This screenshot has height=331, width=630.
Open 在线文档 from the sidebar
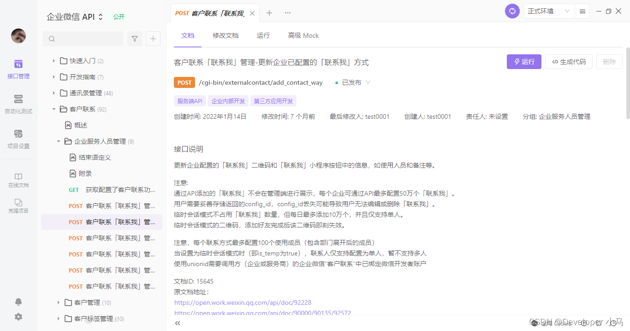coord(18,180)
